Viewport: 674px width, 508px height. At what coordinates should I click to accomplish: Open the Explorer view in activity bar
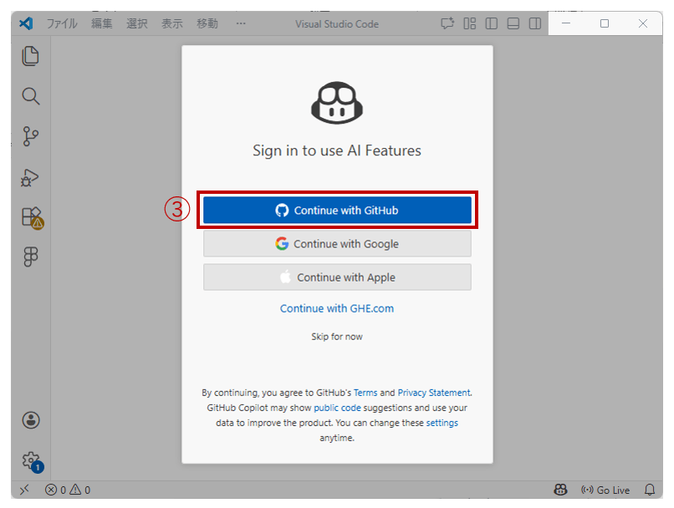point(31,56)
